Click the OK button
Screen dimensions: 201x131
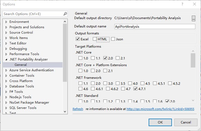160,122
